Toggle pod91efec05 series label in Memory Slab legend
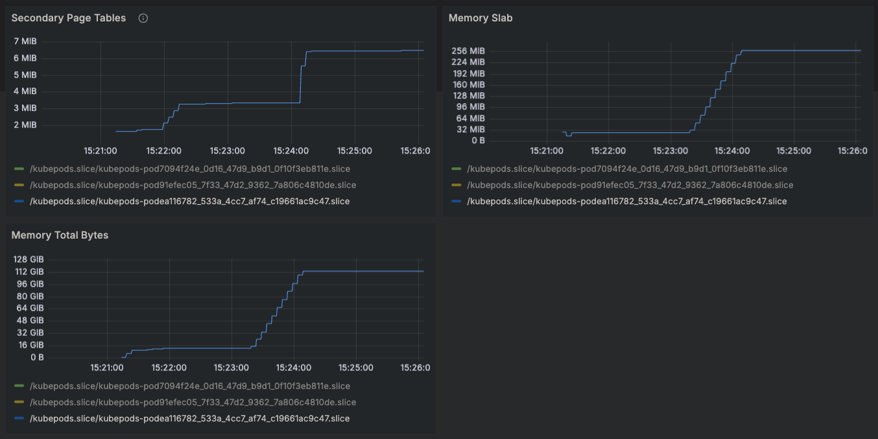The height and width of the screenshot is (439, 878). [x=629, y=185]
